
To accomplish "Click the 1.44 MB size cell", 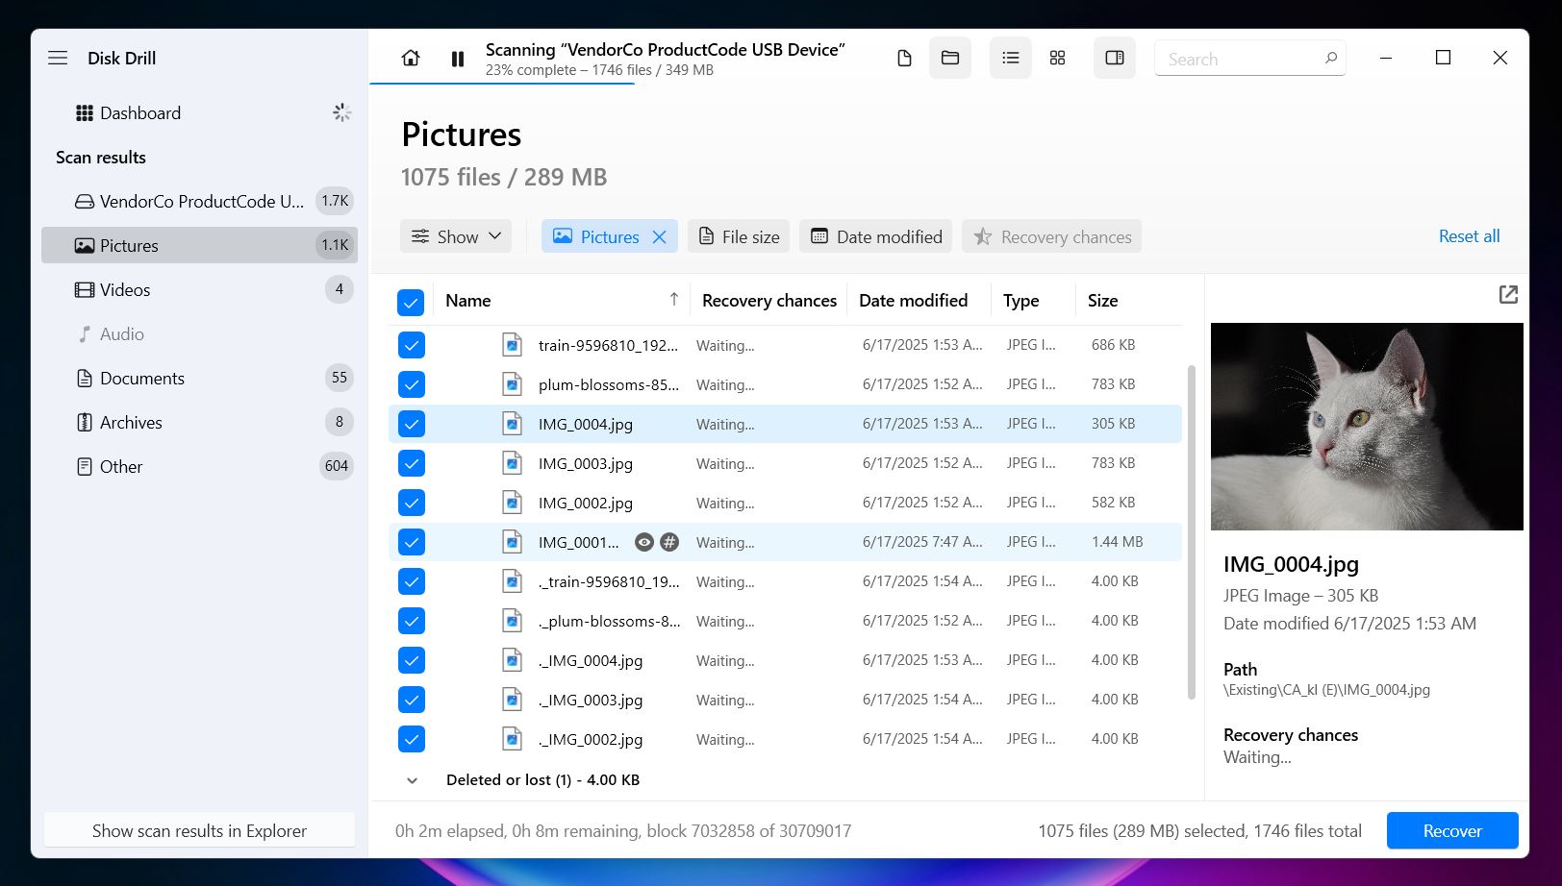I will 1117,542.
